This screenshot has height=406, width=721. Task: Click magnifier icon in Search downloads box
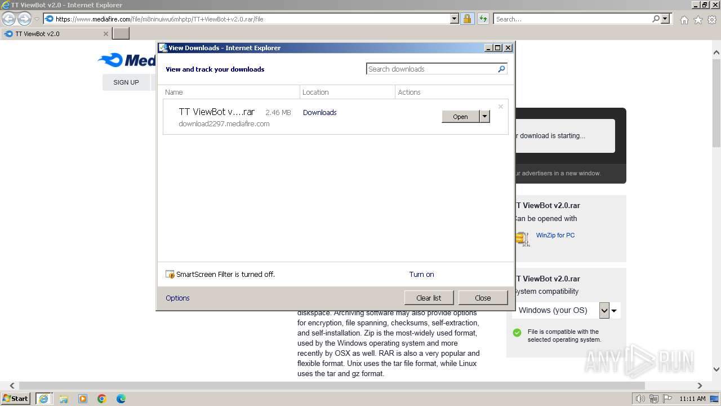(x=501, y=69)
